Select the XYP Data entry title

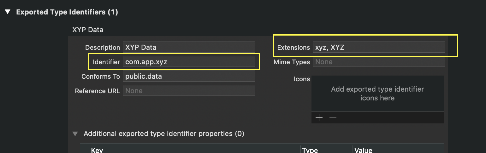pos(88,30)
